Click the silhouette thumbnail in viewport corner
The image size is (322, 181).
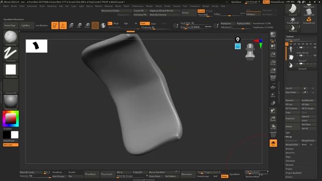37,46
